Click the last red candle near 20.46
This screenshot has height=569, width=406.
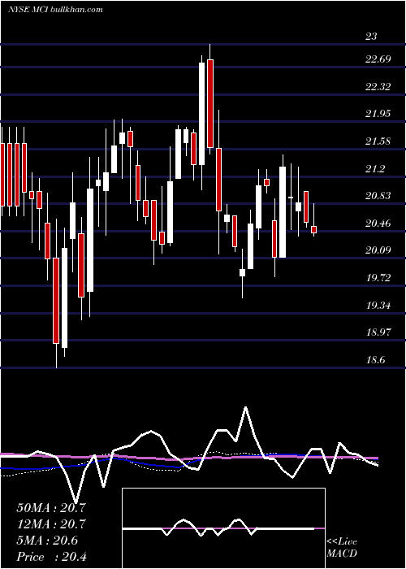tap(314, 229)
